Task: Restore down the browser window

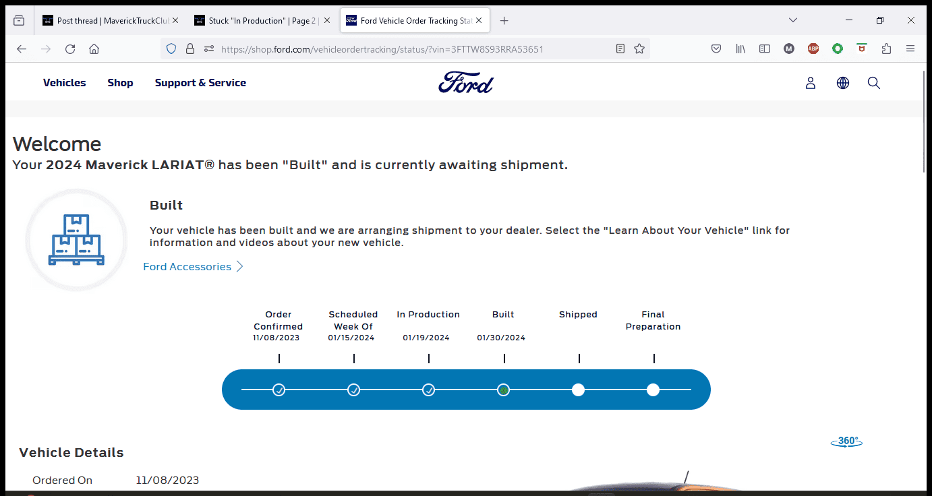Action: tap(880, 20)
